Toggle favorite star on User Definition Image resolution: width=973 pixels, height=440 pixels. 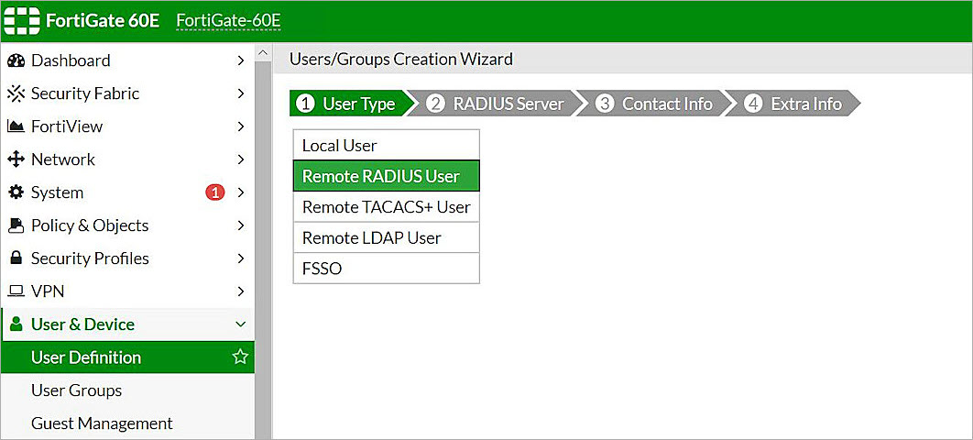point(239,357)
